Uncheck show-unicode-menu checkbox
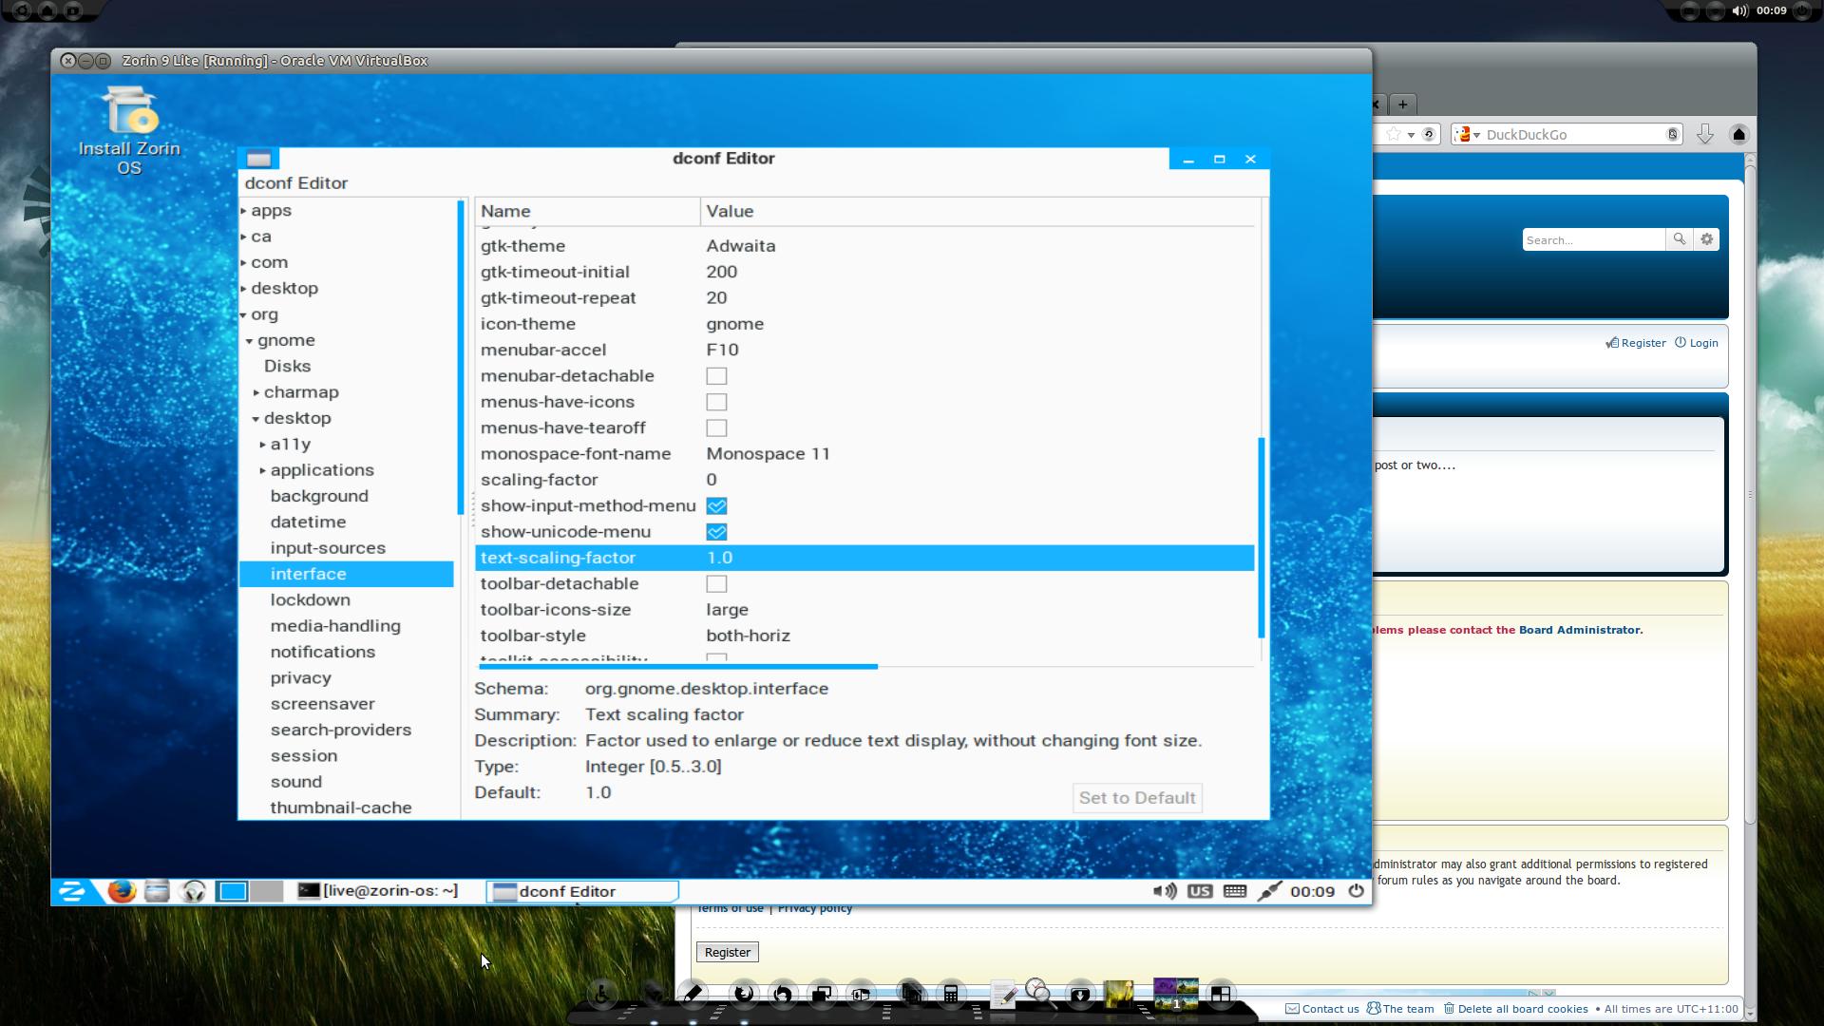This screenshot has width=1824, height=1026. coord(716,532)
